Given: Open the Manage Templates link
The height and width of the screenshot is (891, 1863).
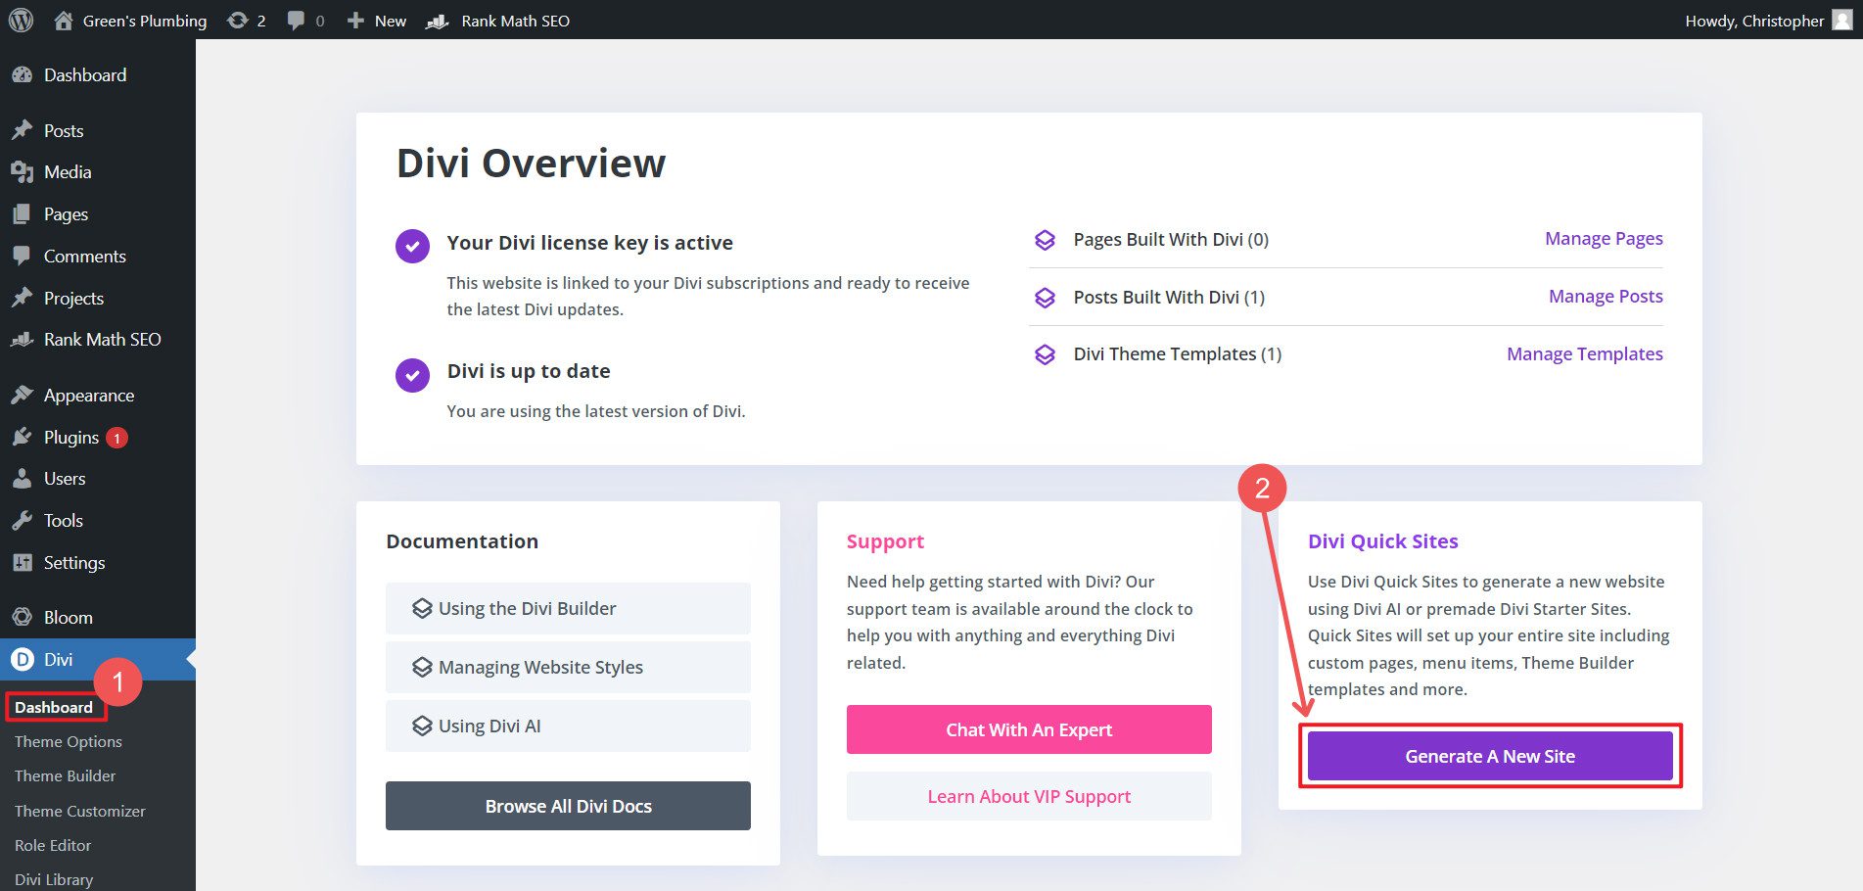Looking at the screenshot, I should (x=1584, y=353).
